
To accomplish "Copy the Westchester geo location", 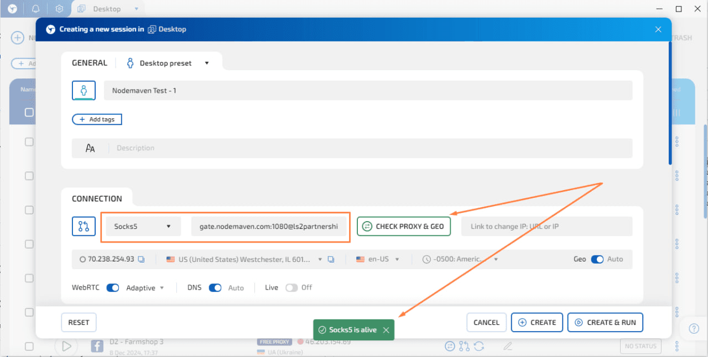I will tap(331, 259).
